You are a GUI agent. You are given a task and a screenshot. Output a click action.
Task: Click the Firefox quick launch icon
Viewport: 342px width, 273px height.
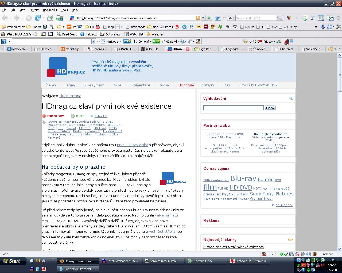(x=38, y=261)
